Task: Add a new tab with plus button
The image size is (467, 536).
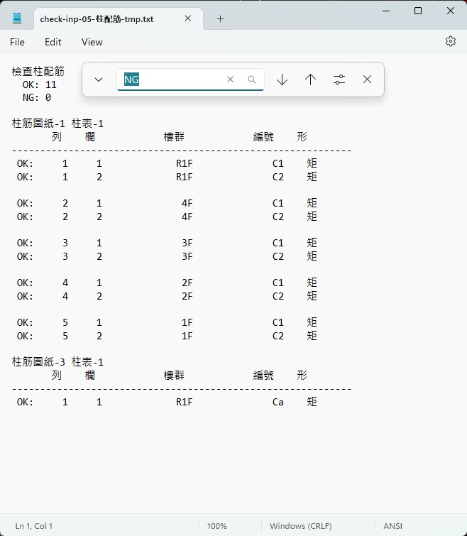Action: tap(220, 18)
